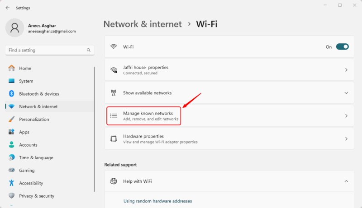Click the Gaming controller icon
362x208 pixels.
(11, 171)
